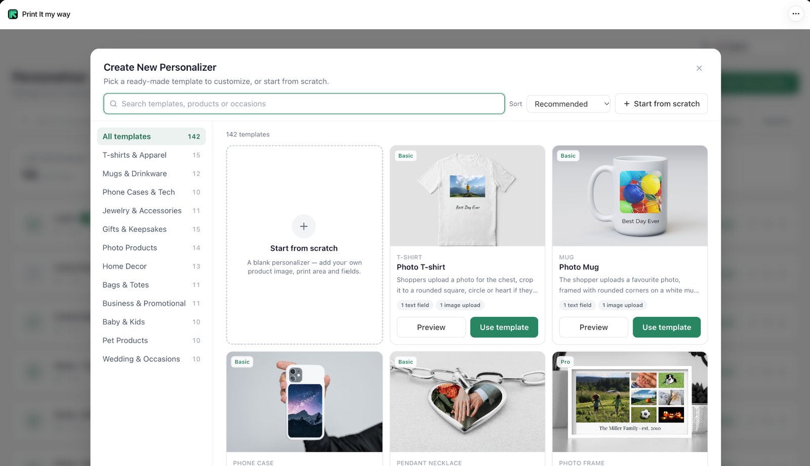Select the Home Decor category

tap(151, 266)
